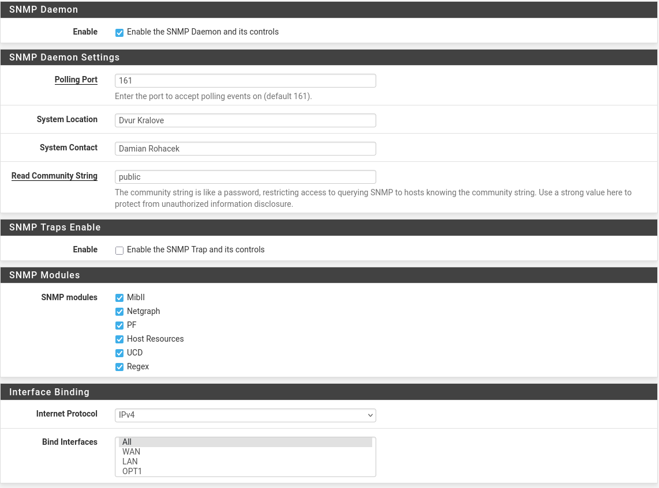
Task: Select All in Bind Interfaces list
Action: click(245, 442)
